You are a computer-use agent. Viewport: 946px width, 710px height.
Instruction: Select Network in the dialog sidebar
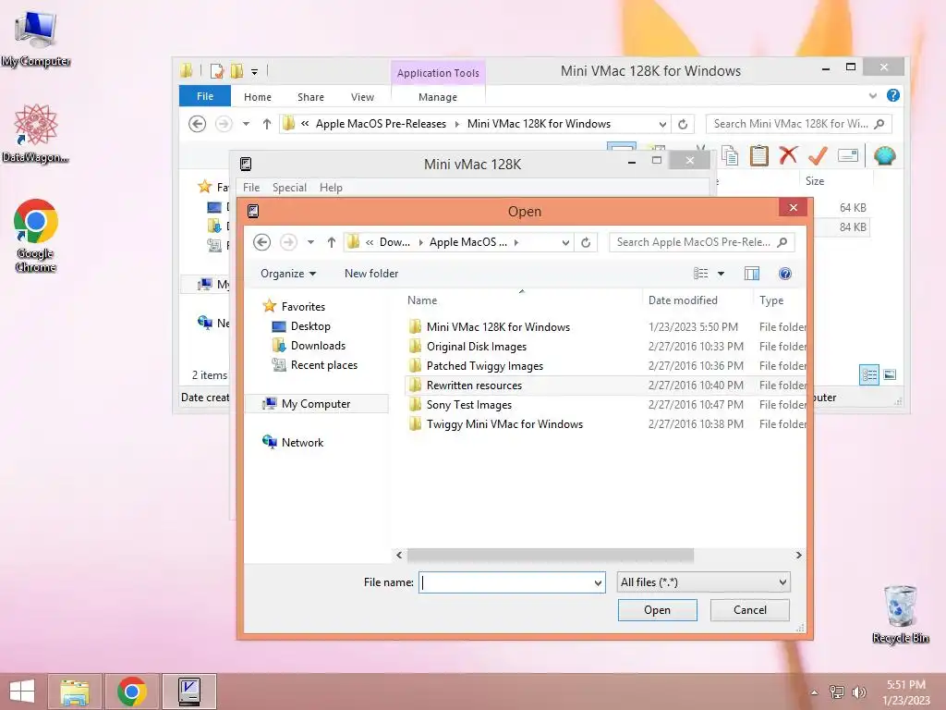(x=293, y=443)
